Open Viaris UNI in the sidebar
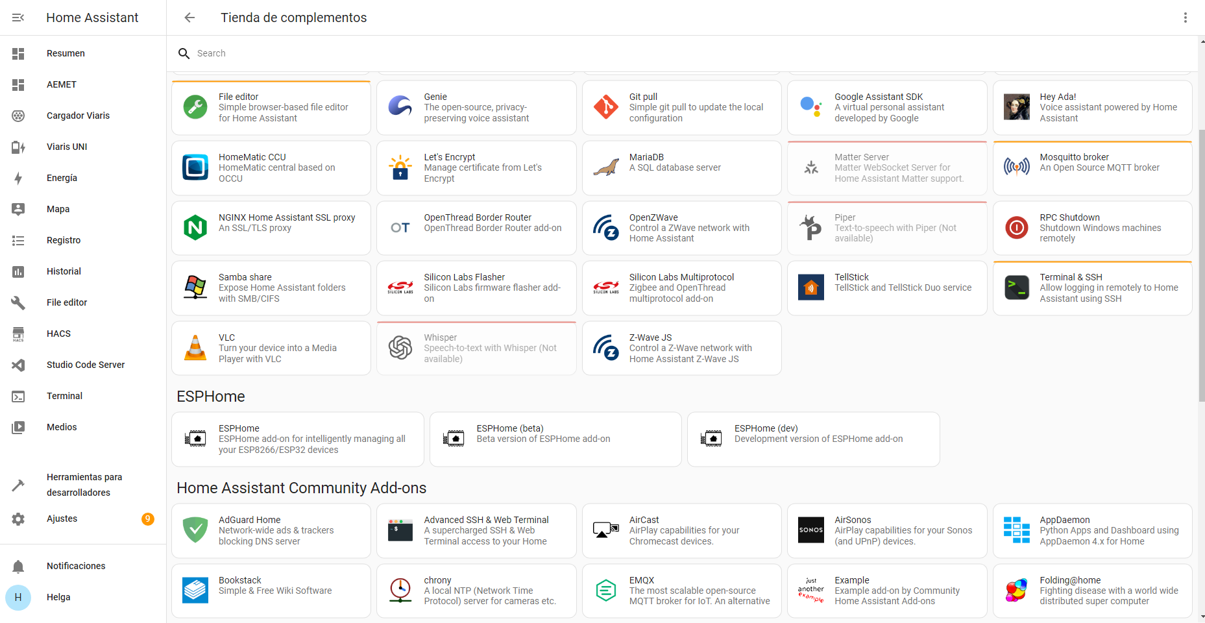The height and width of the screenshot is (623, 1205). click(83, 147)
